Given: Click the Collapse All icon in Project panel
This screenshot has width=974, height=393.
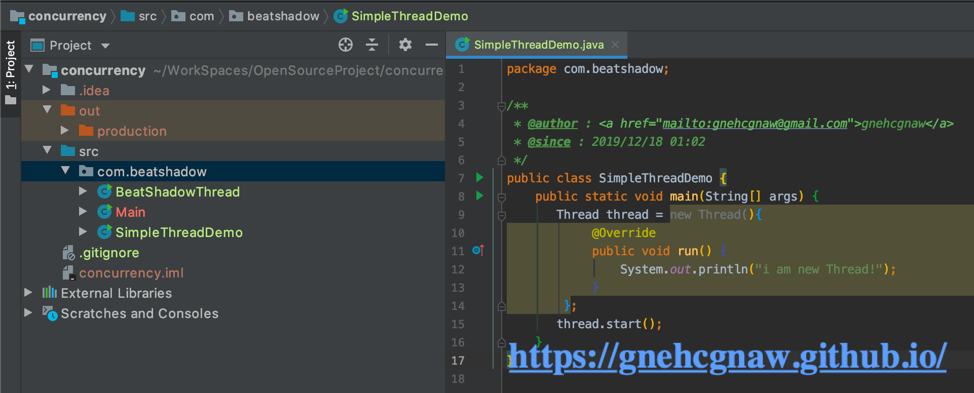Looking at the screenshot, I should [372, 45].
